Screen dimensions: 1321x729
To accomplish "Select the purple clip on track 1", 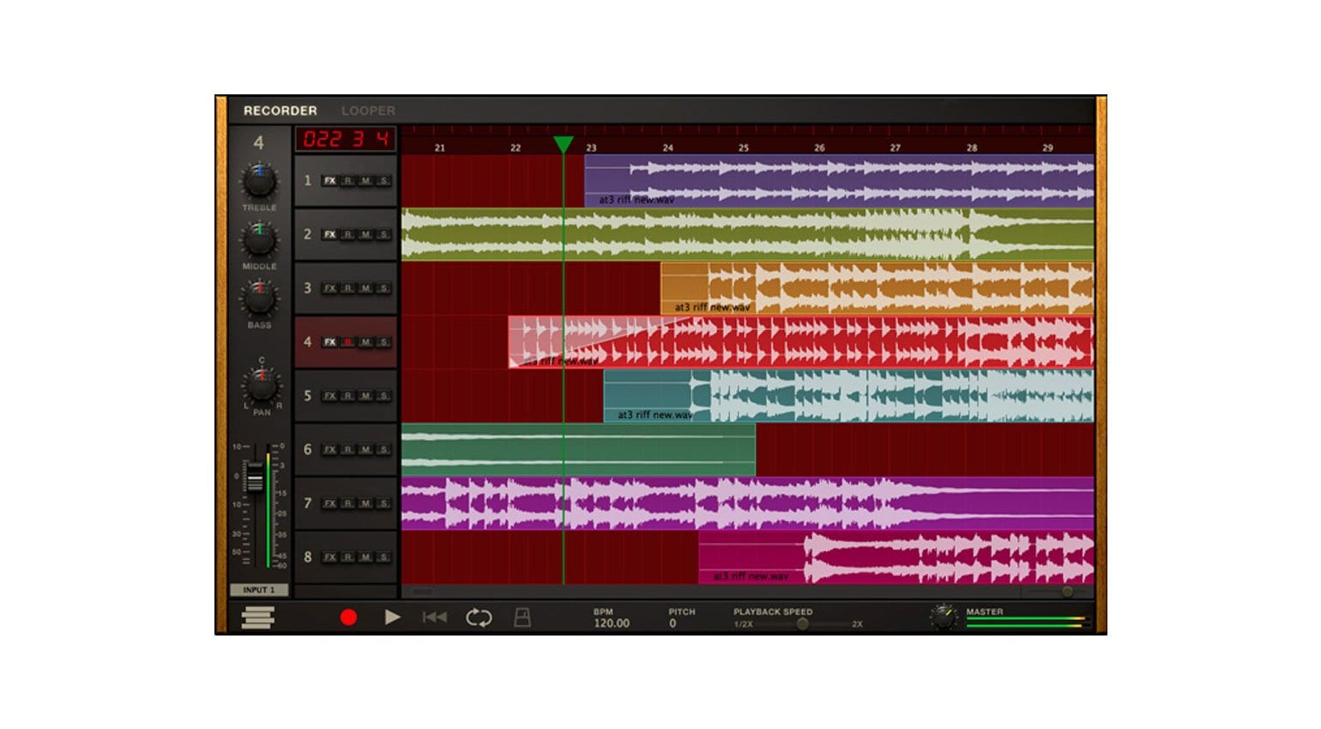I will click(839, 181).
